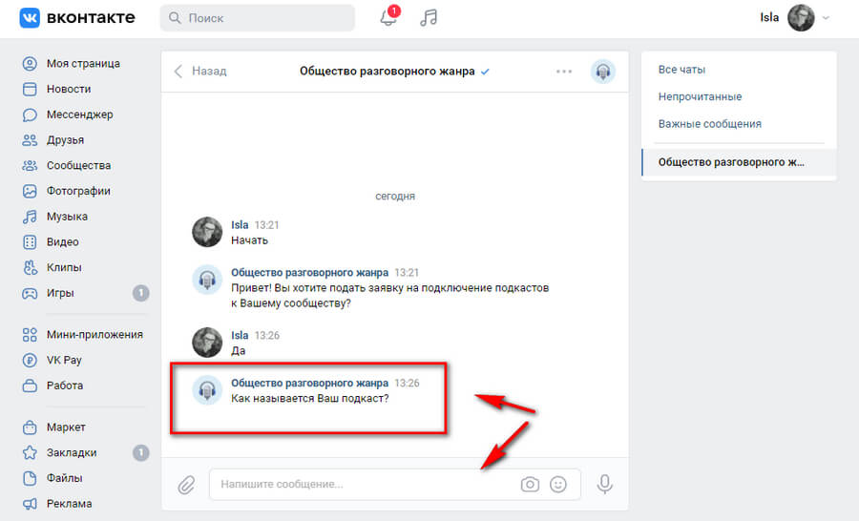Click sender name above Как называется message
Viewport: 859px width, 521px height.
pyautogui.click(x=309, y=383)
